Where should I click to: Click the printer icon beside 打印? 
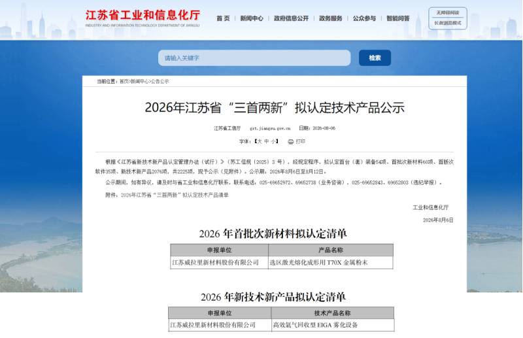pyautogui.click(x=290, y=142)
